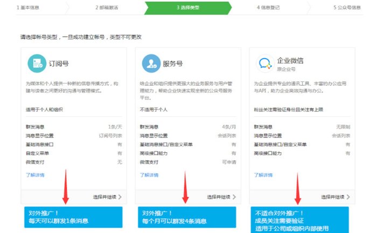This screenshot has width=370, height=233.
Task: Click 群发消息 label in the 服务号 card
Action: click(x=149, y=127)
